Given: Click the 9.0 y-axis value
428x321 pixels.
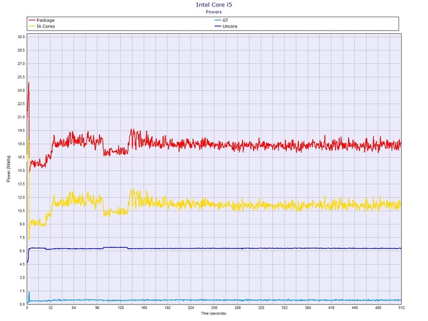Looking at the screenshot, I should (x=22, y=224).
